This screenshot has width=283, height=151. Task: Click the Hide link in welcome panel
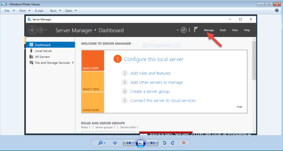tap(239, 107)
